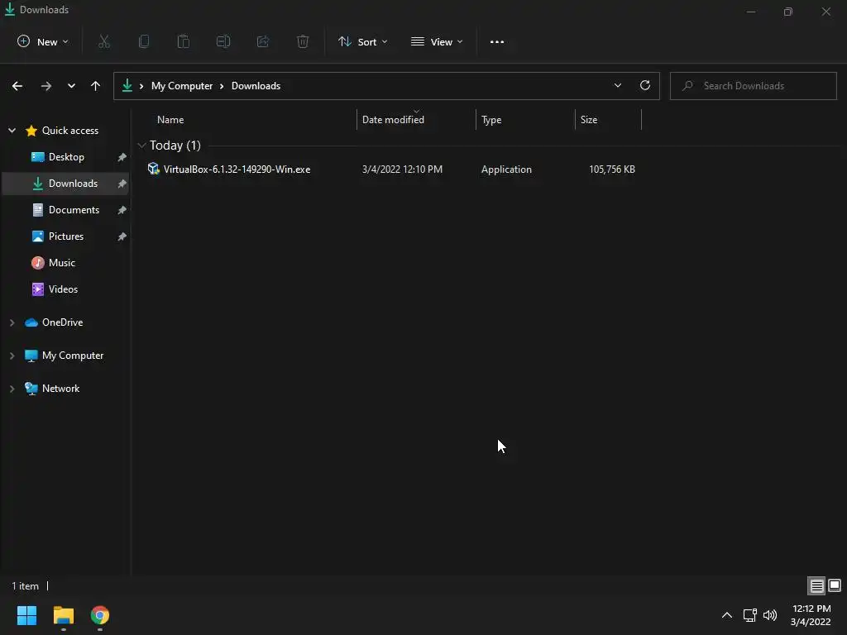
Task: Click the Copy icon in toolbar
Action: (x=144, y=41)
